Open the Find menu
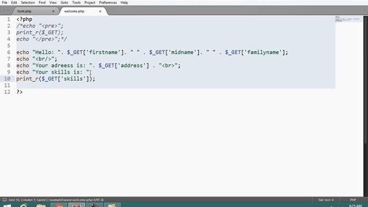 [x=42, y=2]
